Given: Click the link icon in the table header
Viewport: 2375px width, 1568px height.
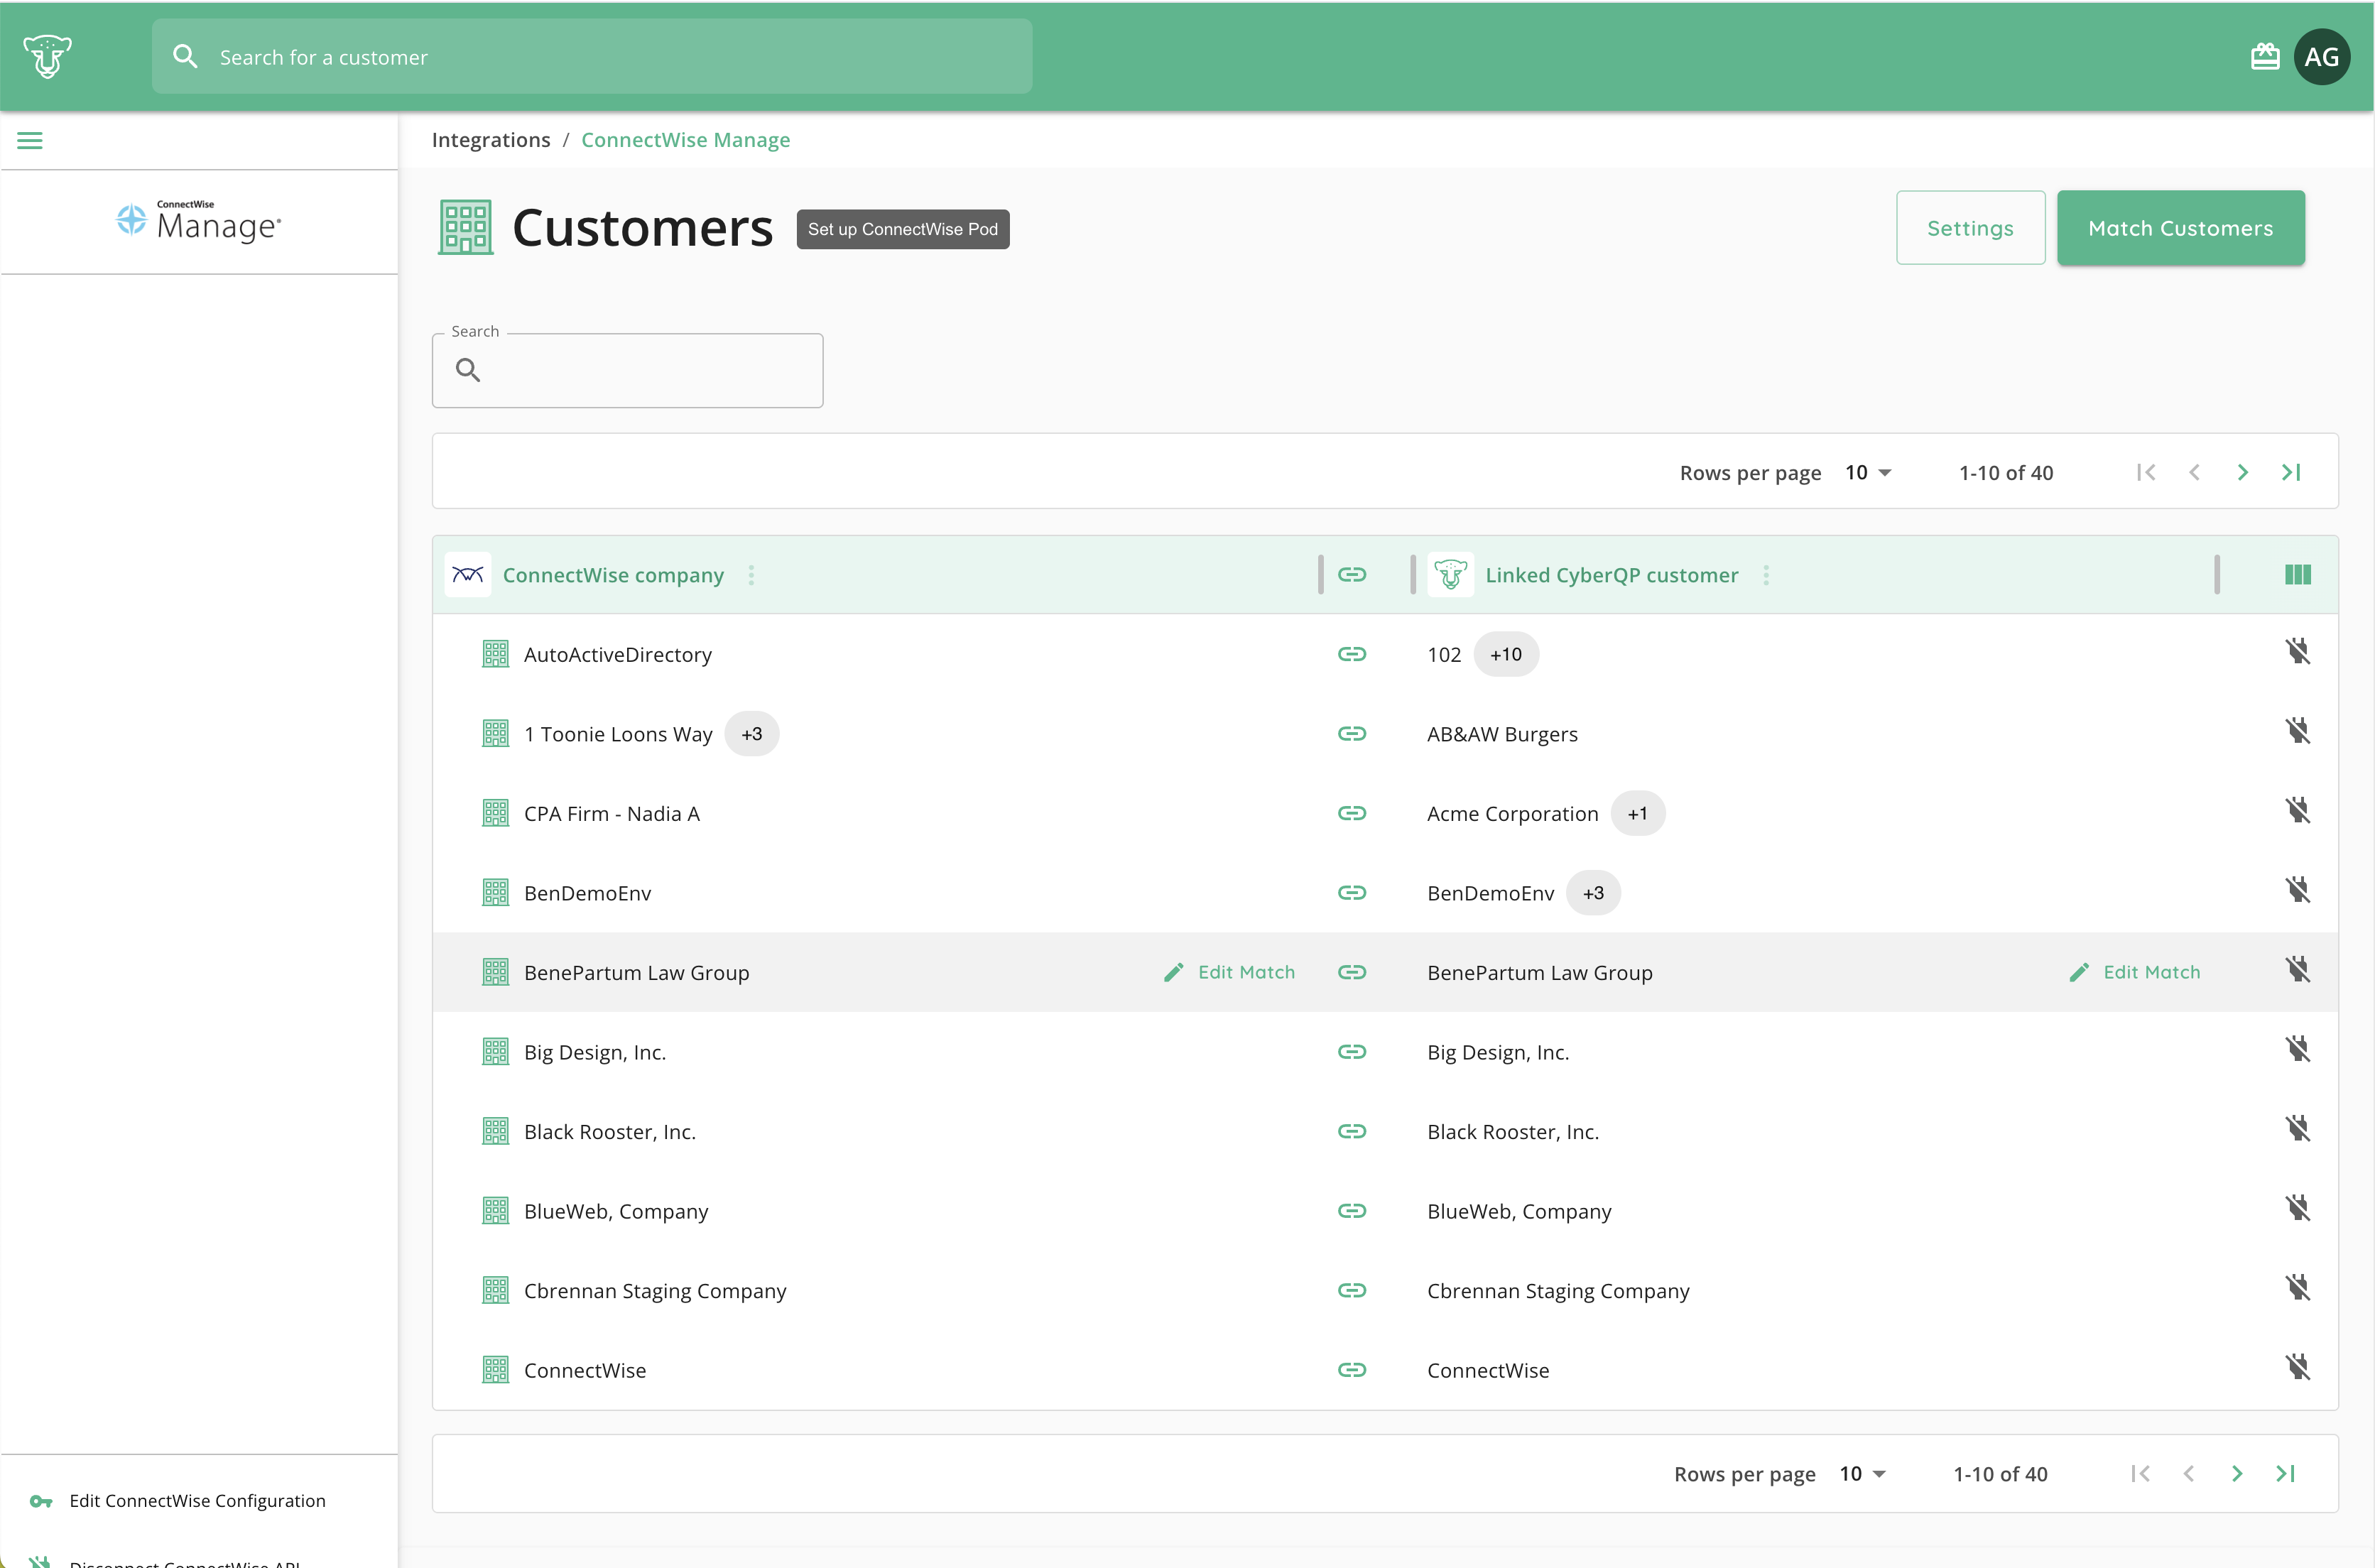Looking at the screenshot, I should click(1352, 575).
